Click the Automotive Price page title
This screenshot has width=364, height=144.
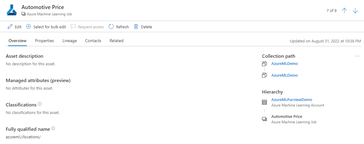click(43, 7)
